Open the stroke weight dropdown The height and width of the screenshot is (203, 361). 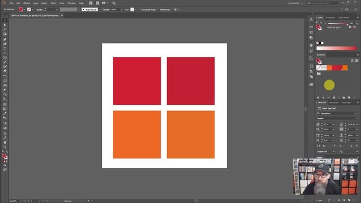pyautogui.click(x=57, y=10)
